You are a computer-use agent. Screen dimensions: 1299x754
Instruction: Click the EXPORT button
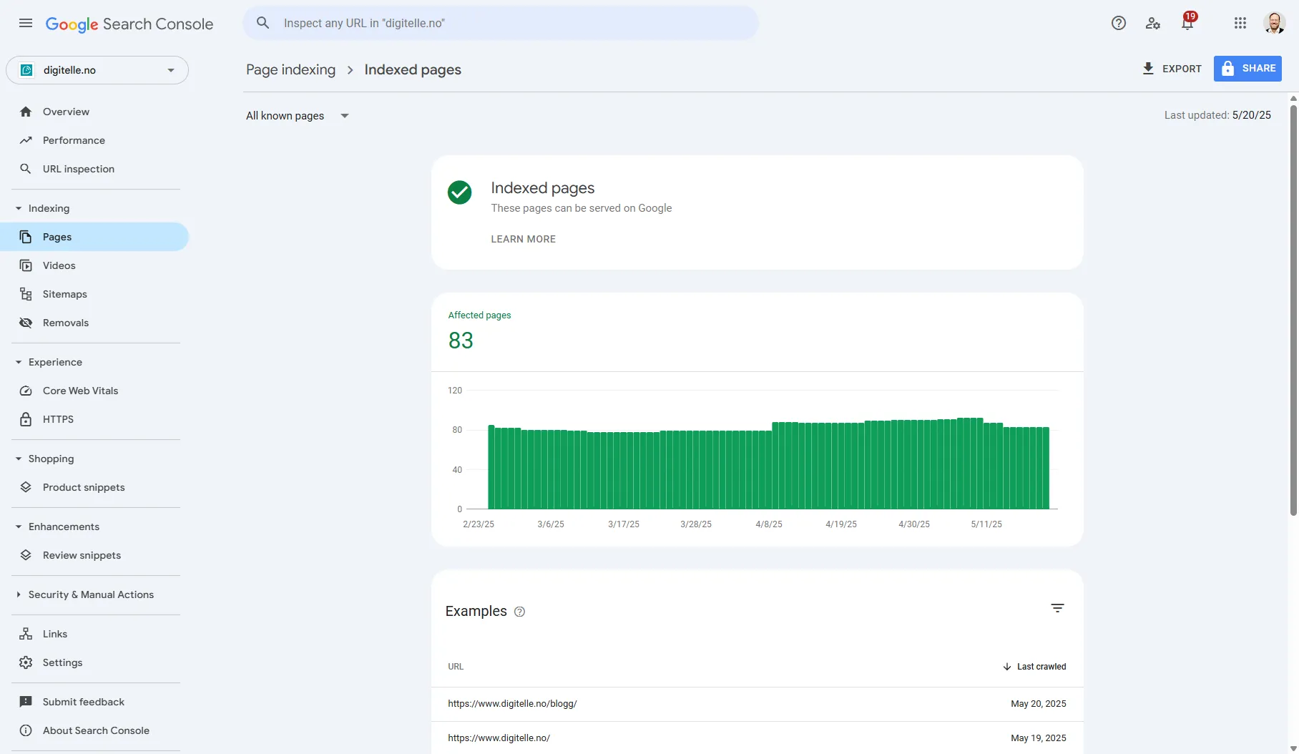coord(1172,69)
